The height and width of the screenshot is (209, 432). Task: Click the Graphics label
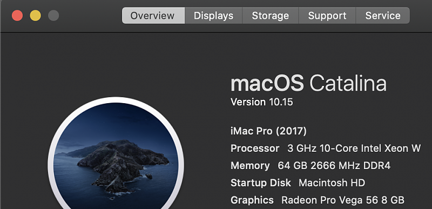point(252,200)
